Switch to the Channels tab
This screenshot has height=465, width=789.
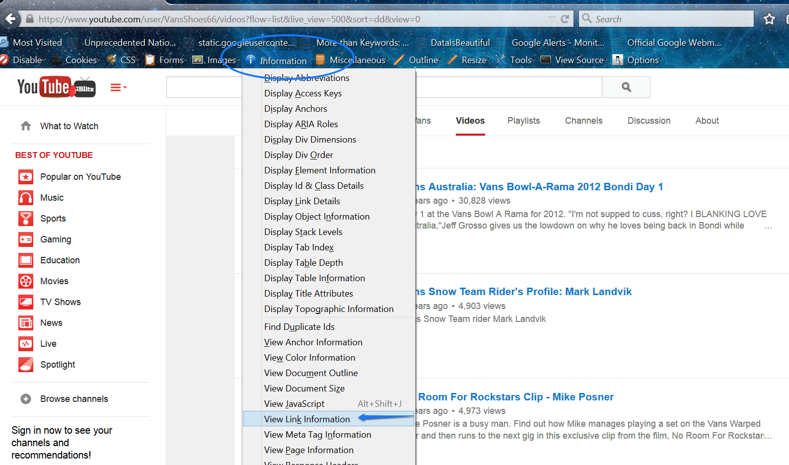click(583, 121)
